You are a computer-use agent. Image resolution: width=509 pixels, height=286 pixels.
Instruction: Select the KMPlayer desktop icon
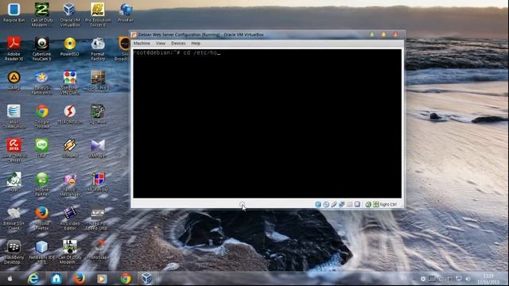[98, 149]
